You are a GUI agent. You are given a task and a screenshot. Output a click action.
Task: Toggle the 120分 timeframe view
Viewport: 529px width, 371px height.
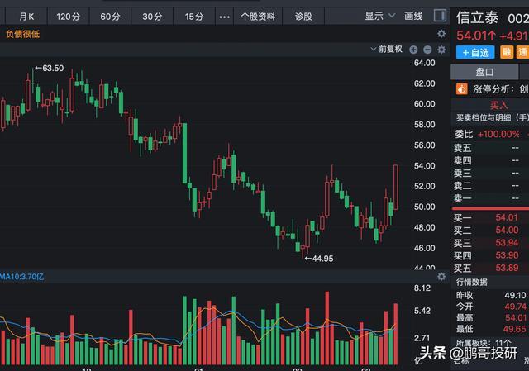(68, 17)
